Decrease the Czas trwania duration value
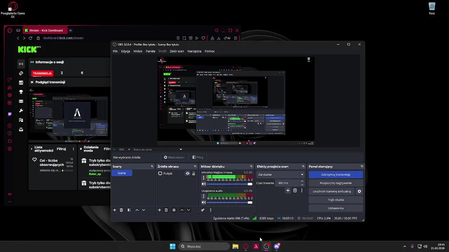 pyautogui.click(x=302, y=184)
